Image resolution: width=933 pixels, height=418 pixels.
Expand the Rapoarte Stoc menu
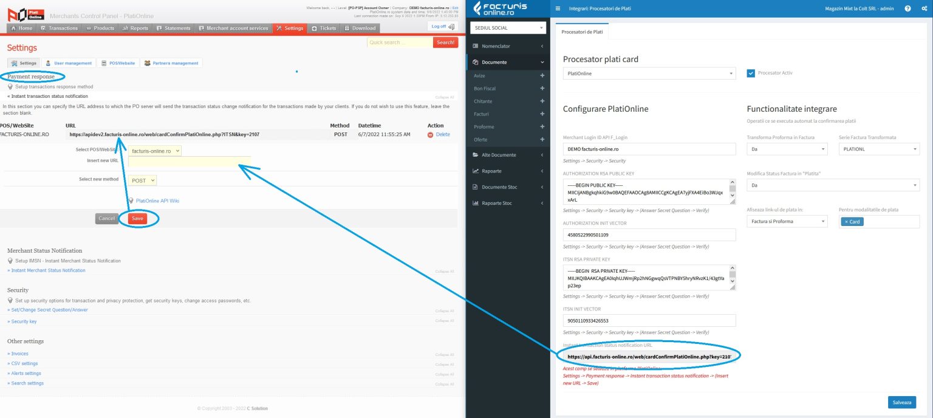508,203
